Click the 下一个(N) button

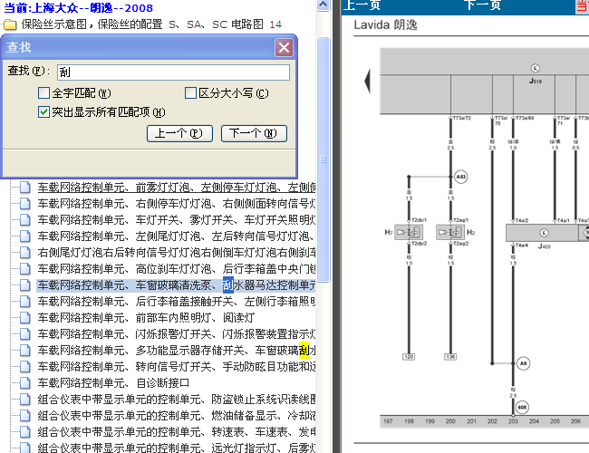pyautogui.click(x=254, y=133)
